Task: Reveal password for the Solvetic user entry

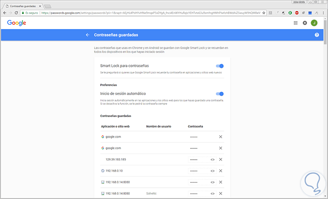Action: click(212, 193)
